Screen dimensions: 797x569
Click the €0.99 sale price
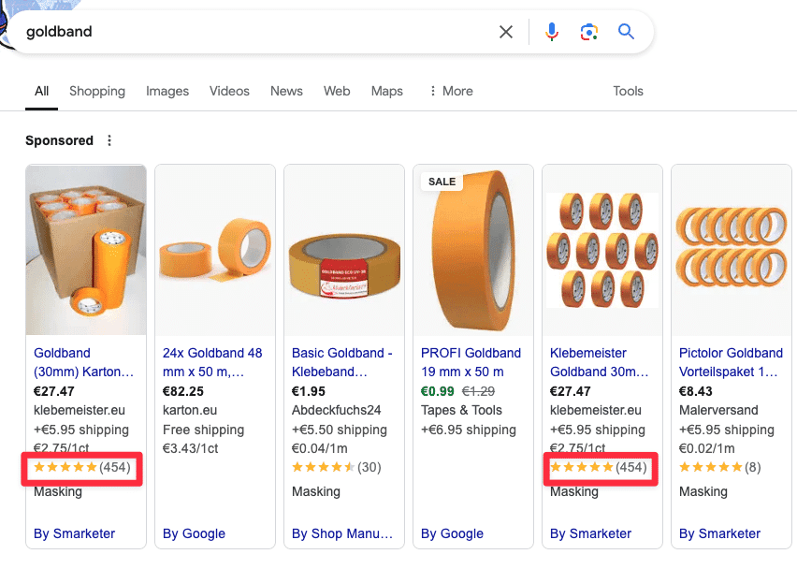point(437,391)
